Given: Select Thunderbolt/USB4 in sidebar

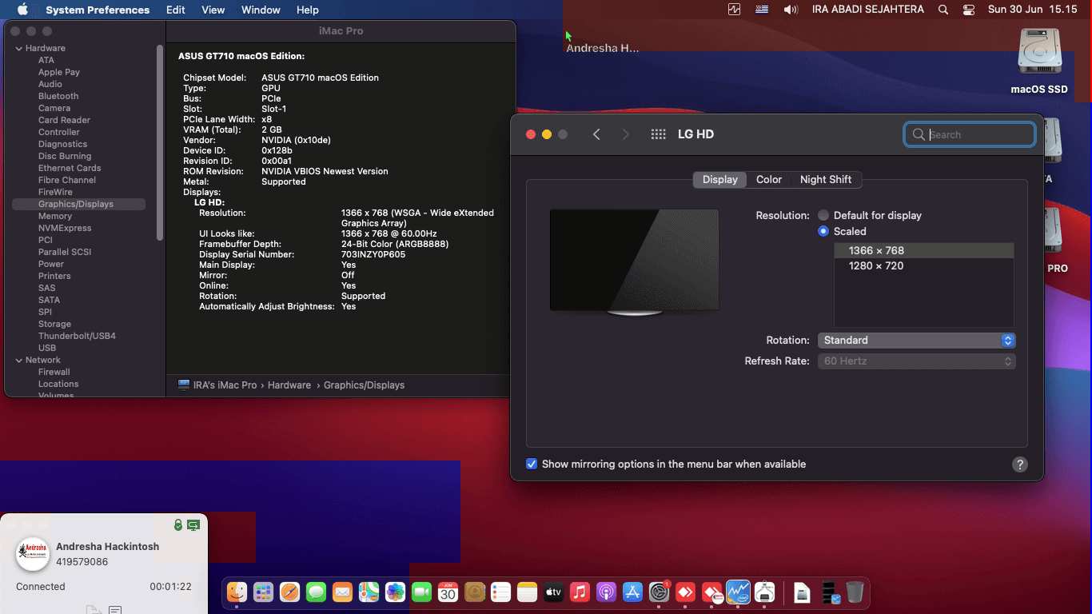Looking at the screenshot, I should coord(77,336).
